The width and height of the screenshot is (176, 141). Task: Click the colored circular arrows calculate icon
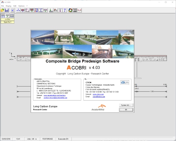70,10
